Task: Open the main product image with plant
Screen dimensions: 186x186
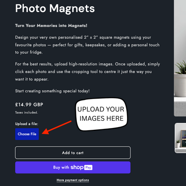Action: pos(180,58)
